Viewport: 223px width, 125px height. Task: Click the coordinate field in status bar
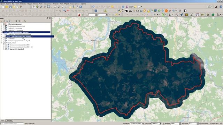(136, 124)
